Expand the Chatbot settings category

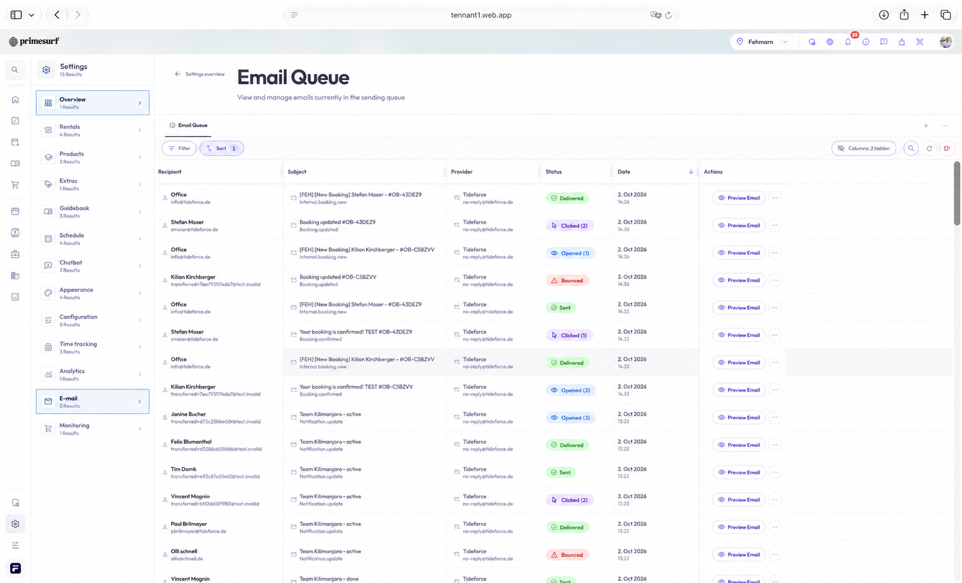(x=93, y=266)
